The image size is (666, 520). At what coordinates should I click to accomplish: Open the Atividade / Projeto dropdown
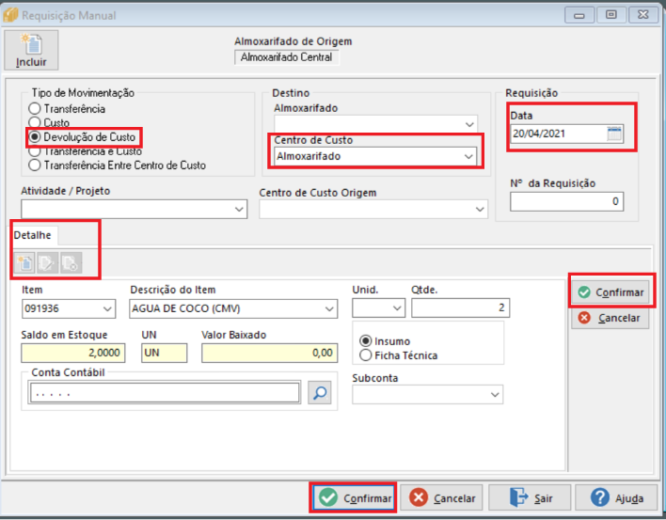(x=239, y=209)
